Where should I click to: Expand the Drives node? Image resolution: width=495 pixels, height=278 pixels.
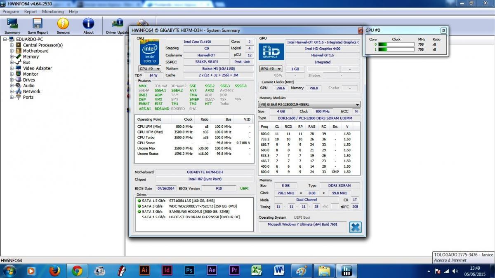tap(12, 80)
